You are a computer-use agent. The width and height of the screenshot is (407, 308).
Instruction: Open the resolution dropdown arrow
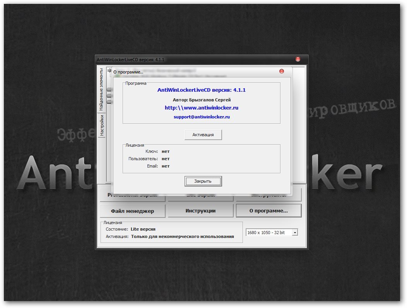295,233
